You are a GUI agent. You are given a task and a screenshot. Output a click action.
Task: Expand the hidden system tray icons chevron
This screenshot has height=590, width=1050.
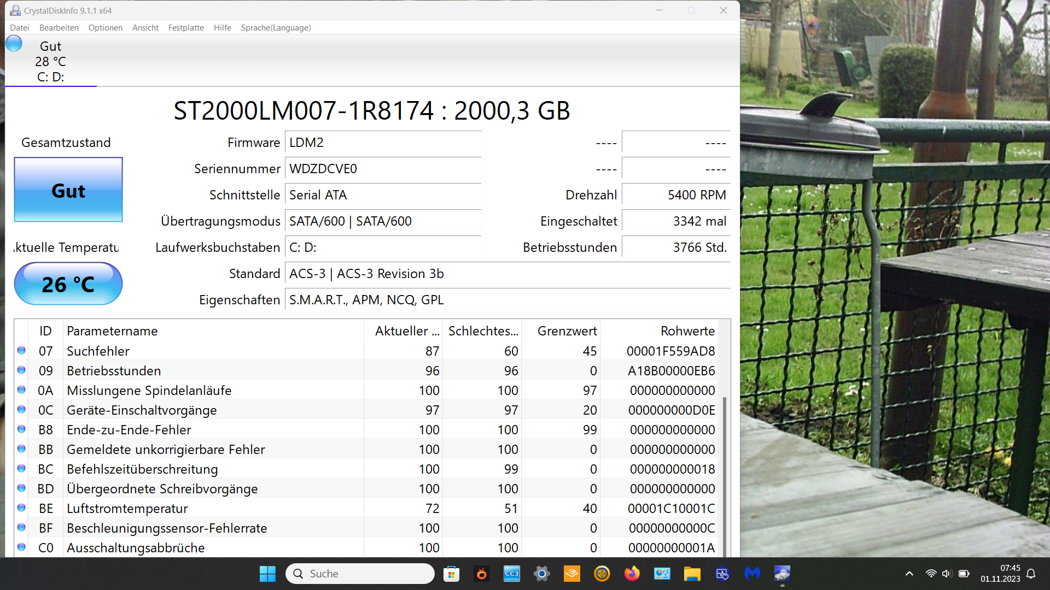pos(909,574)
